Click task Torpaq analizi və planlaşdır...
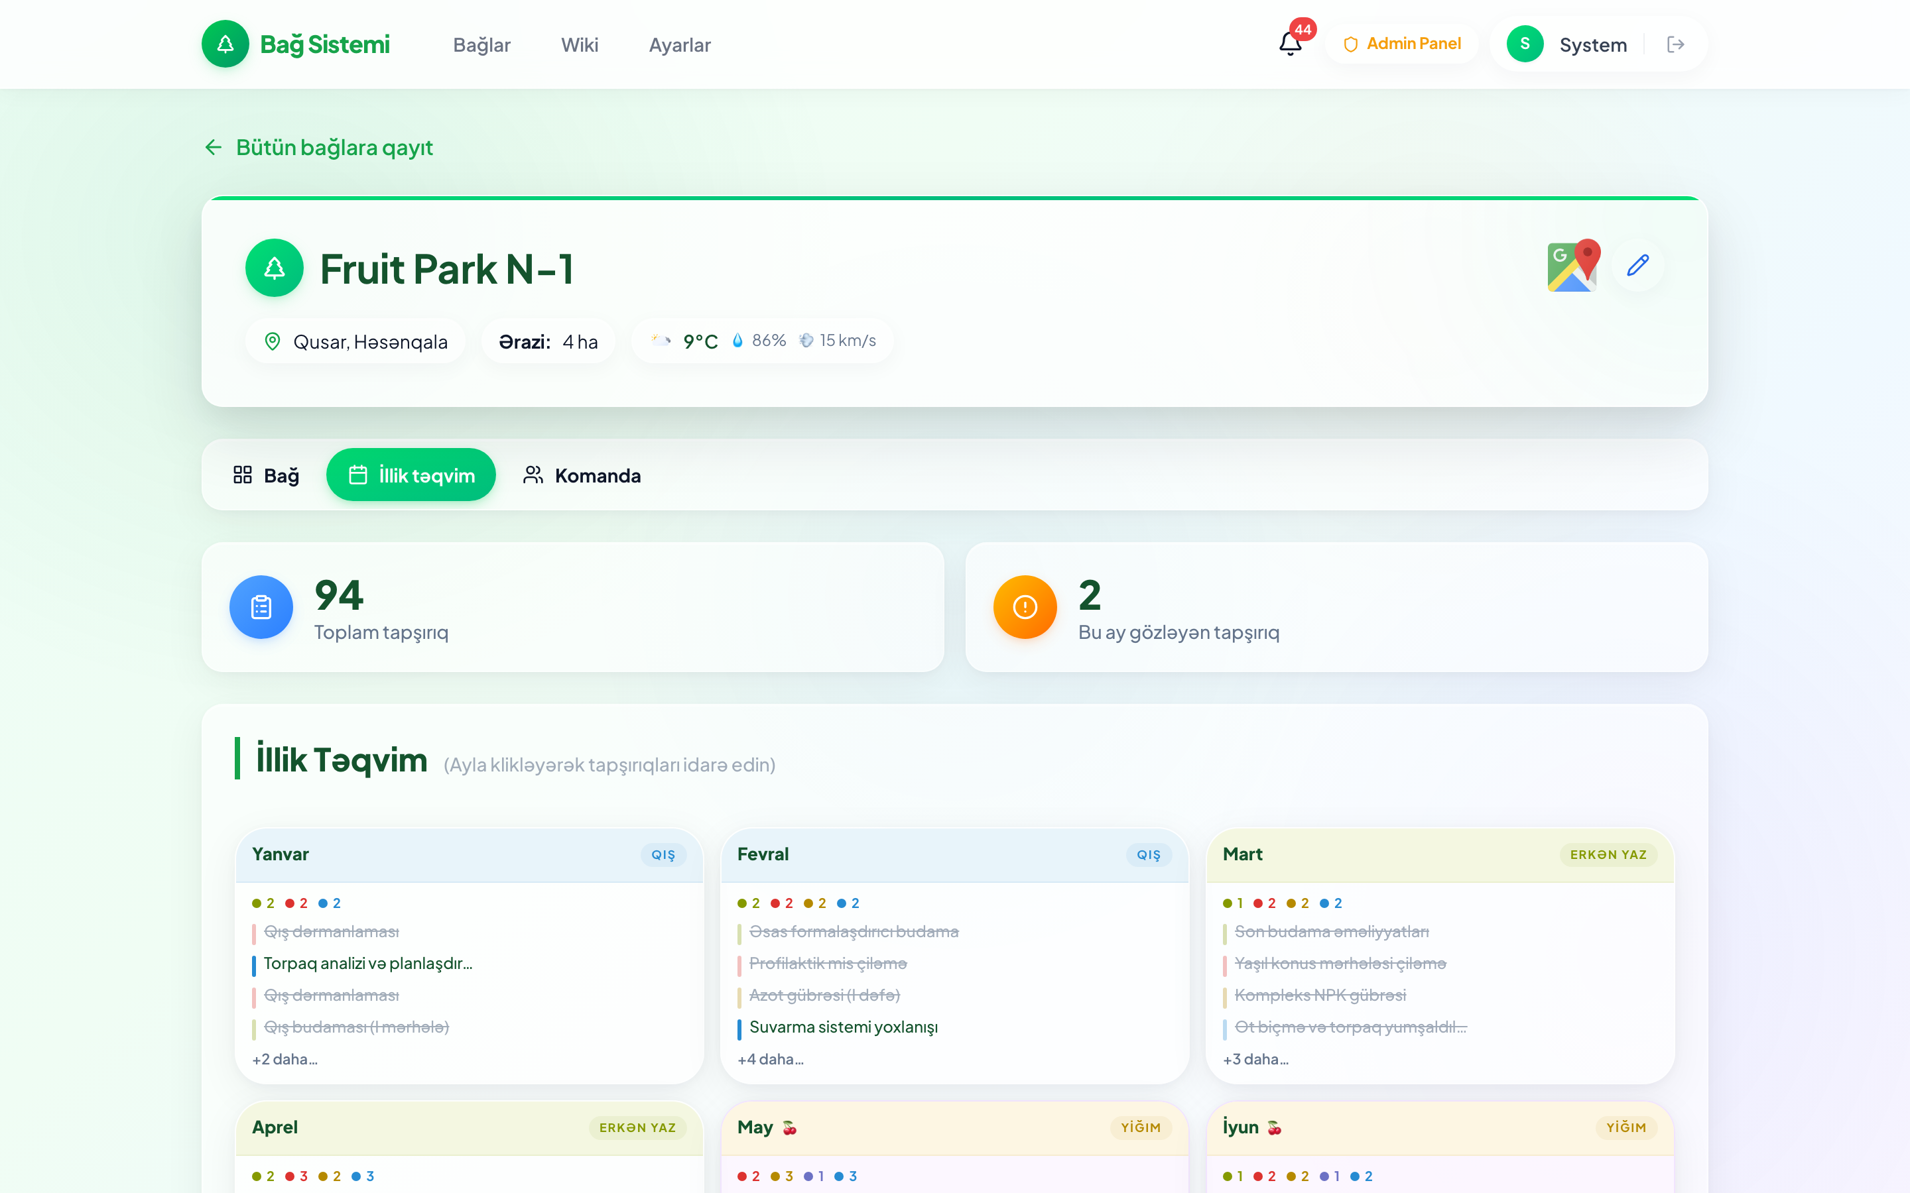1910x1193 pixels. tap(368, 964)
